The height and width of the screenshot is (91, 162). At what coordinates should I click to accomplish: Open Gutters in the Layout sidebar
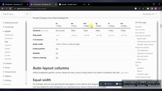[7, 49]
